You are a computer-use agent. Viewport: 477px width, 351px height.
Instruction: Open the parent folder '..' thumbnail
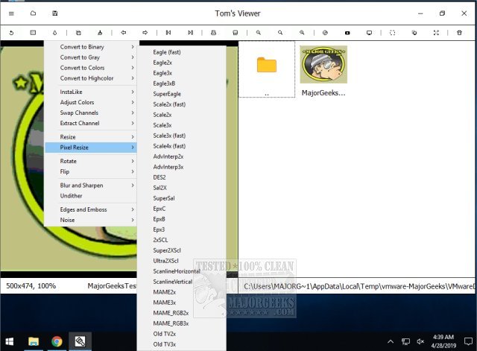tap(267, 69)
